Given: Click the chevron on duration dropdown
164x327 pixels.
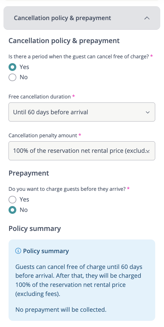Looking at the screenshot, I should tap(148, 112).
